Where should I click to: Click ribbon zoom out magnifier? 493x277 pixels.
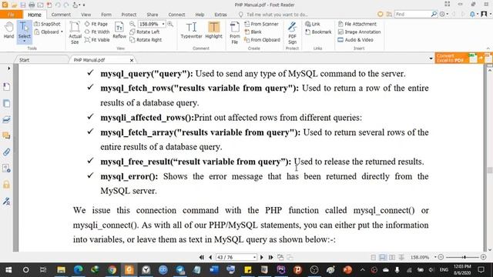(x=132, y=24)
